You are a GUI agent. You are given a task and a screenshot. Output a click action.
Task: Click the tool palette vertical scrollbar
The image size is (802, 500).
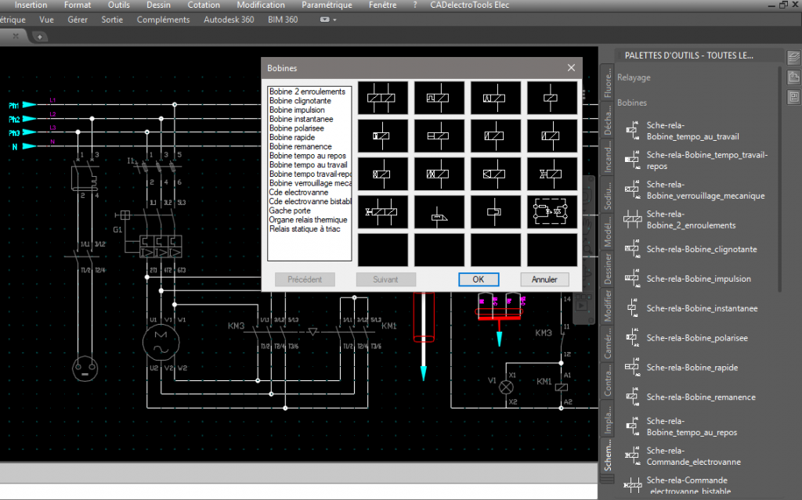[780, 180]
